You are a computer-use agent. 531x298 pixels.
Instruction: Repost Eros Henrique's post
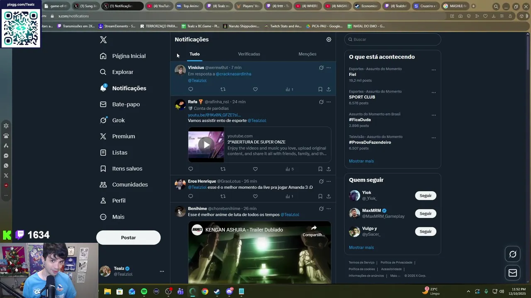point(223,196)
